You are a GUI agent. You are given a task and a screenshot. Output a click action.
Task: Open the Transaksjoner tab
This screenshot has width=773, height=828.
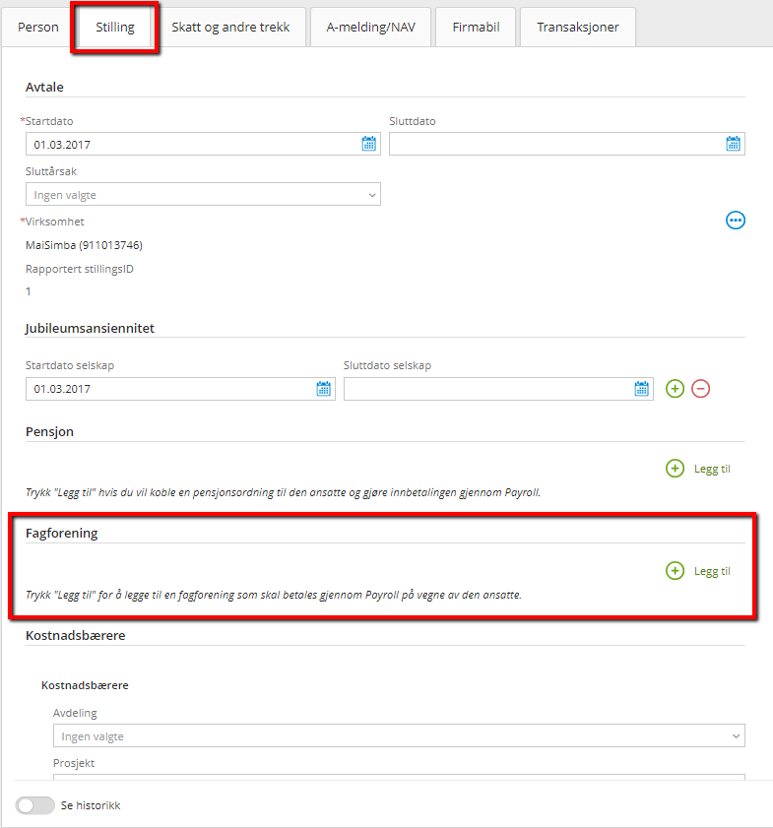(578, 28)
